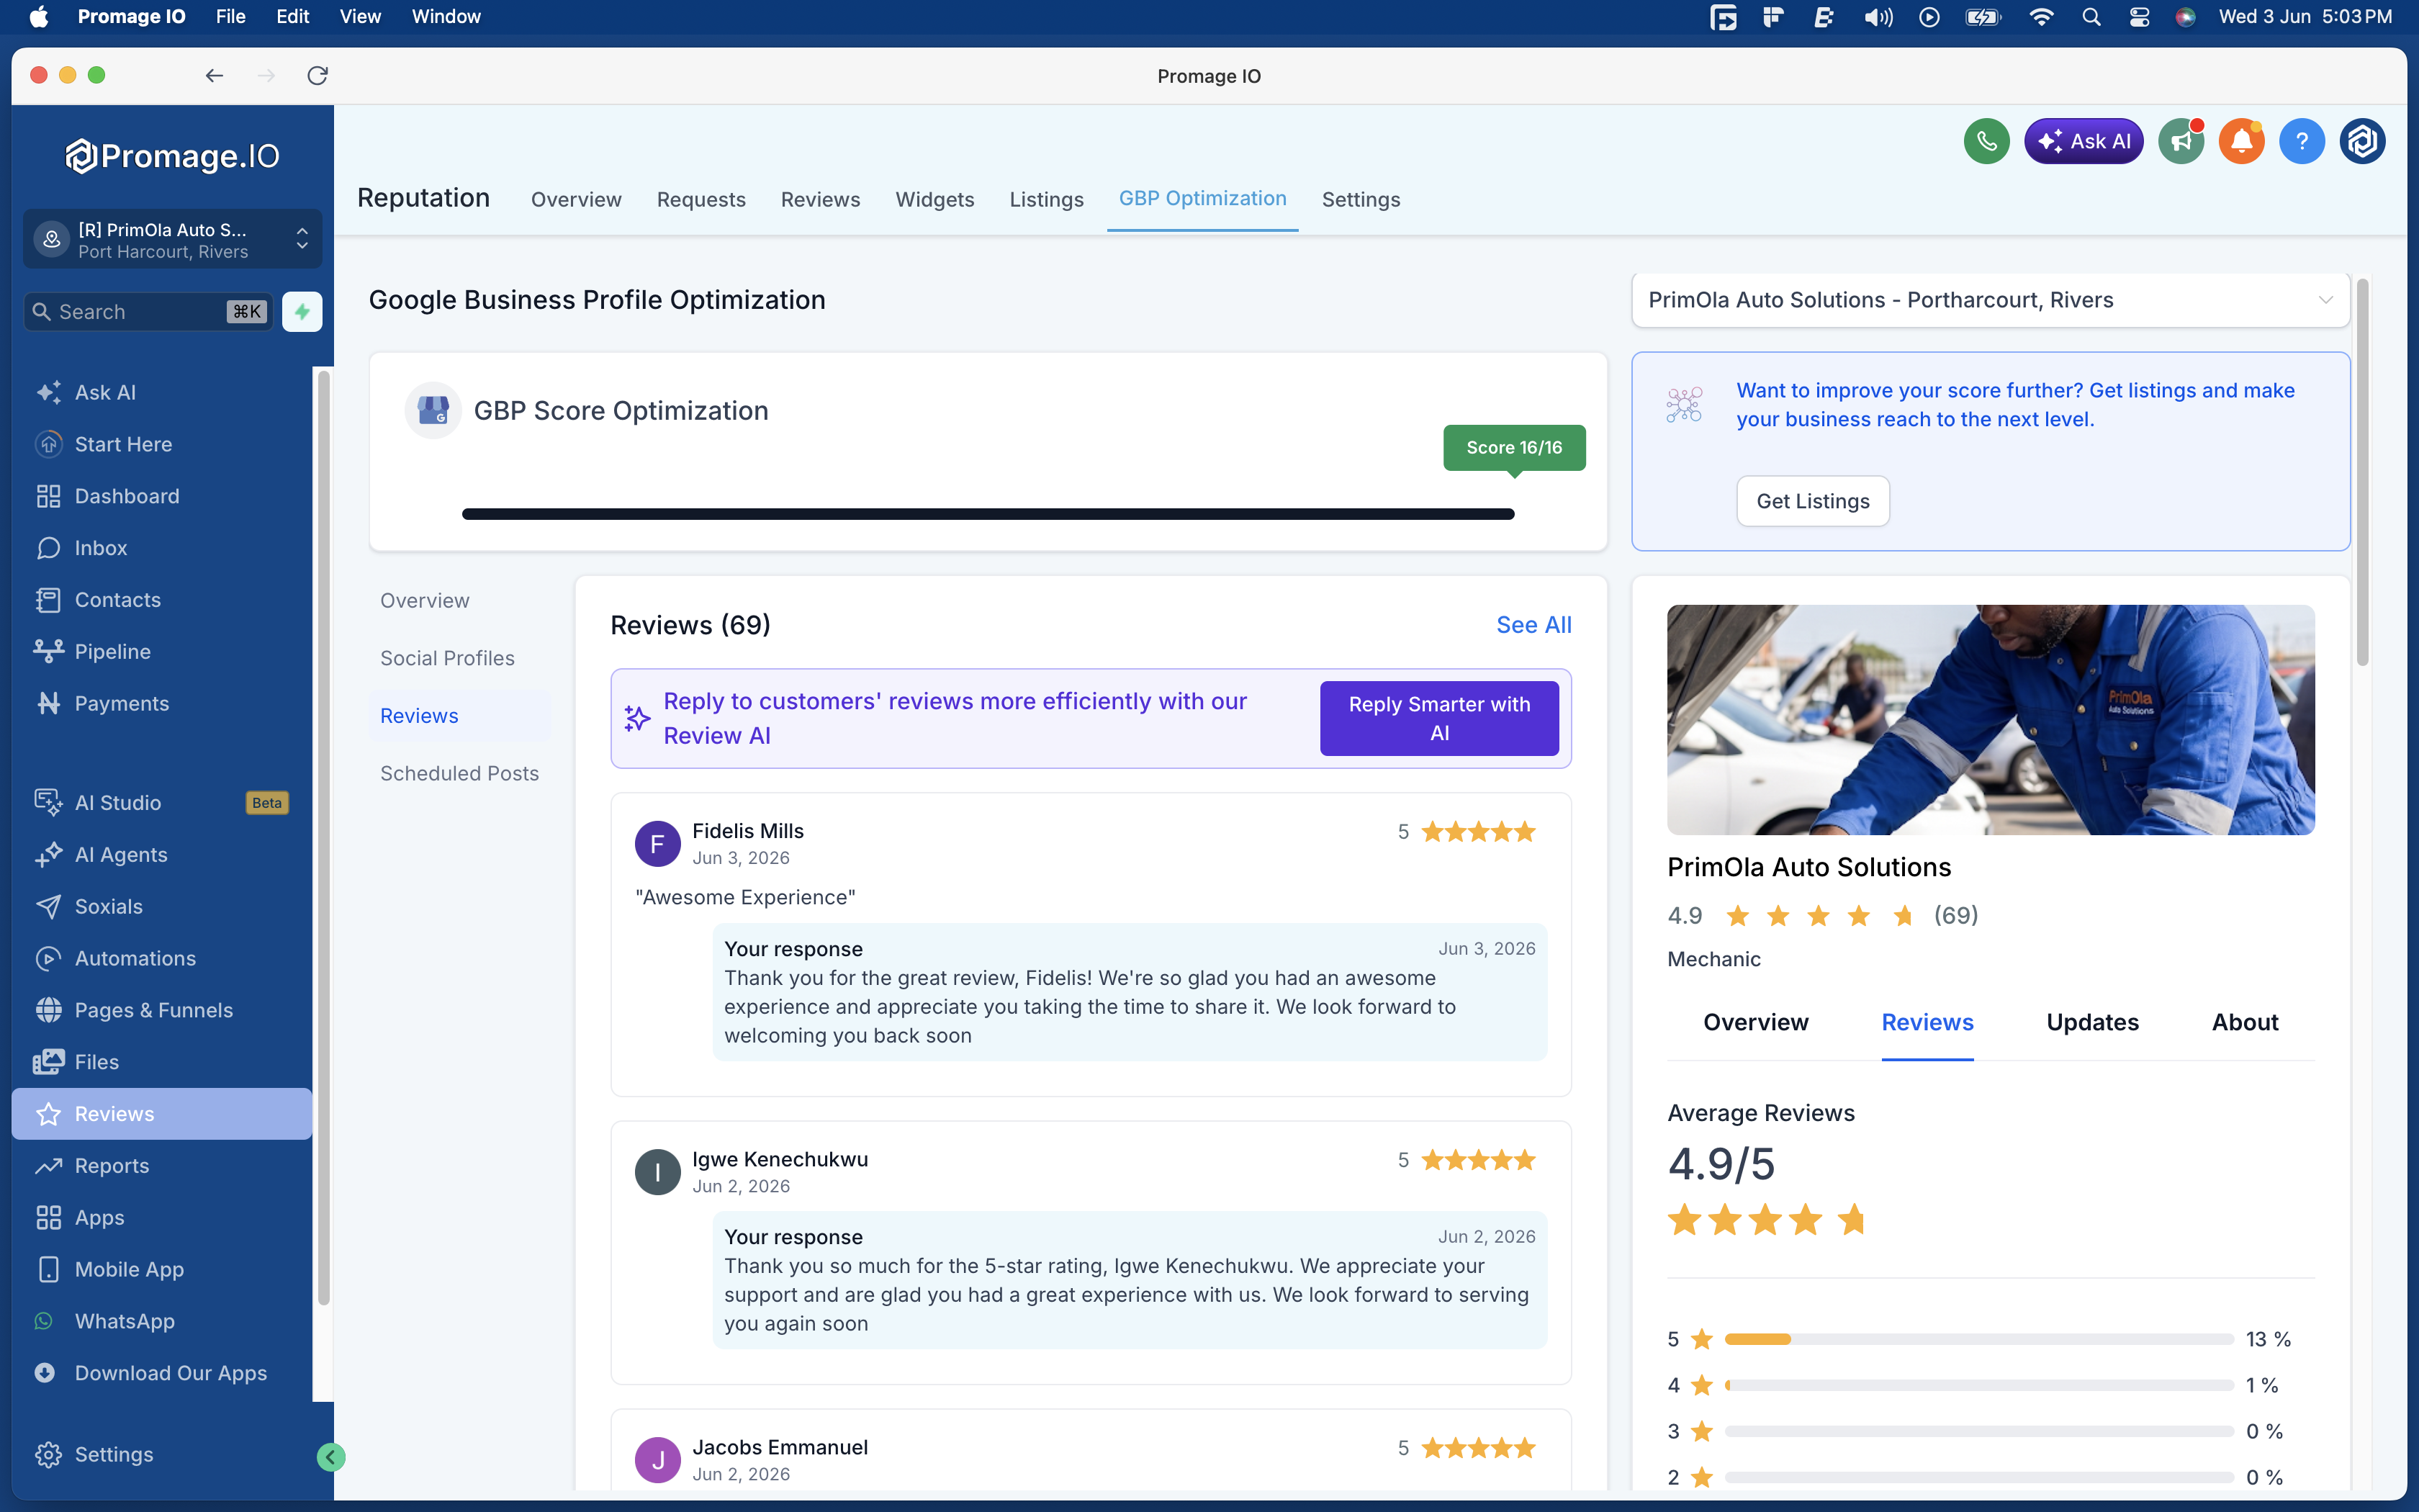Open Reports in the sidebar
Viewport: 2419px width, 1512px height.
click(x=162, y=1166)
